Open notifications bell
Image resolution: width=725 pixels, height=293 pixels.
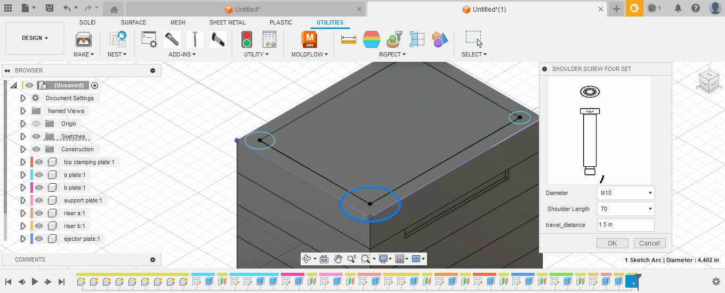tap(678, 9)
